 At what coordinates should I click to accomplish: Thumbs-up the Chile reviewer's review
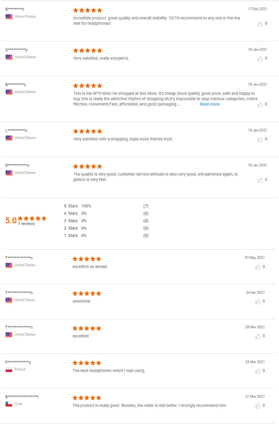258,406
